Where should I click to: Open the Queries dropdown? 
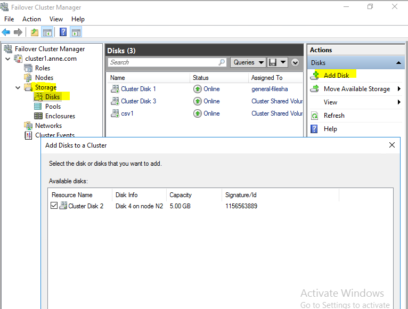coord(248,62)
